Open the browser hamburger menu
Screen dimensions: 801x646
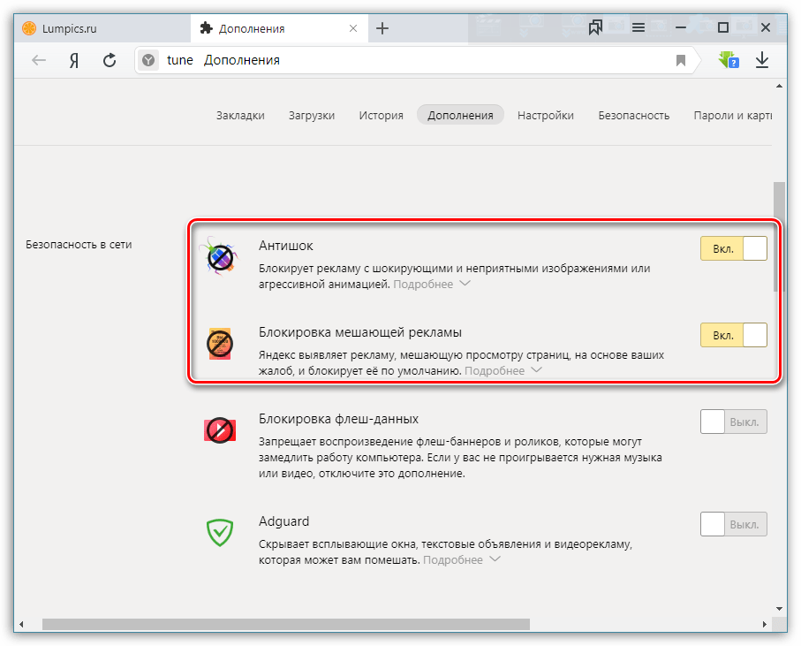639,27
